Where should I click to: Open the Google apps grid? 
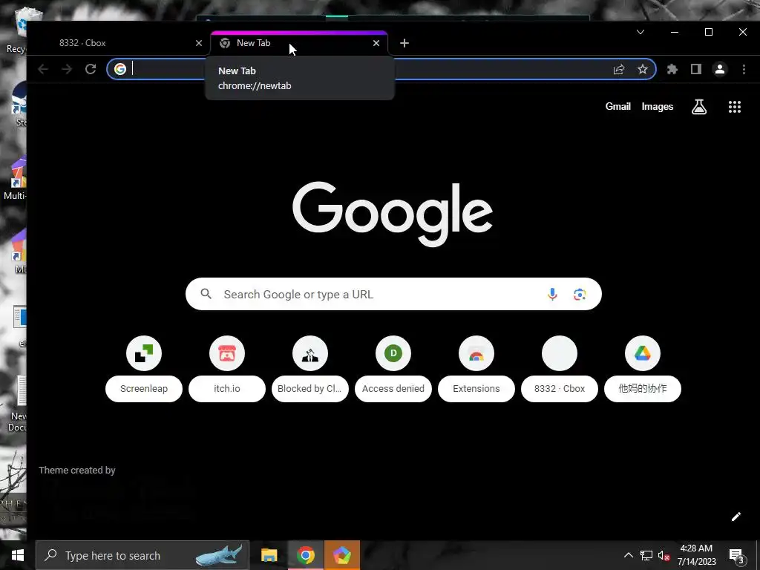tap(735, 107)
